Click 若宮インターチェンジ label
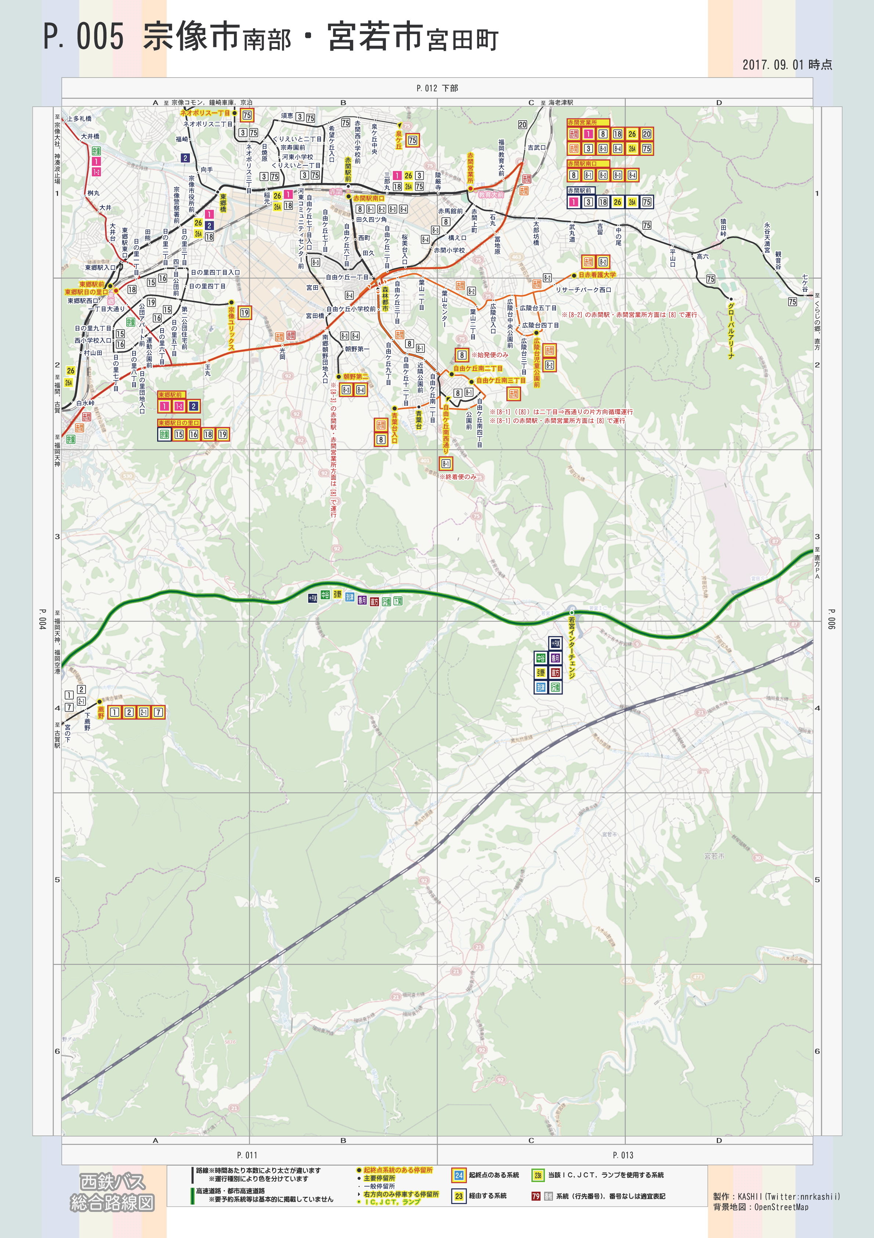 point(572,648)
